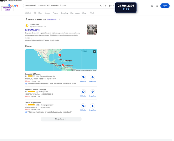
Task: Open quick settings gear icon
Action: [152, 6]
